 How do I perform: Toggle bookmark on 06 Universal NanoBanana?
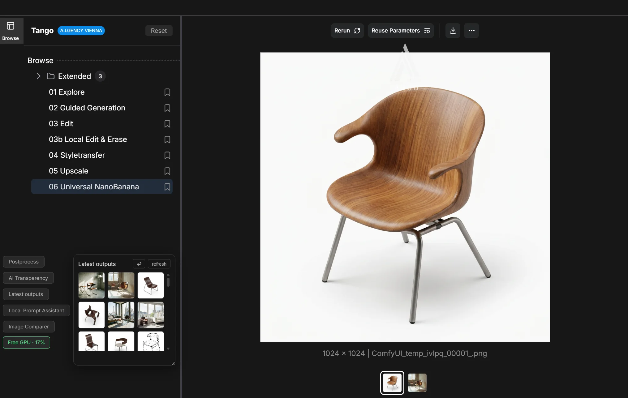(167, 187)
